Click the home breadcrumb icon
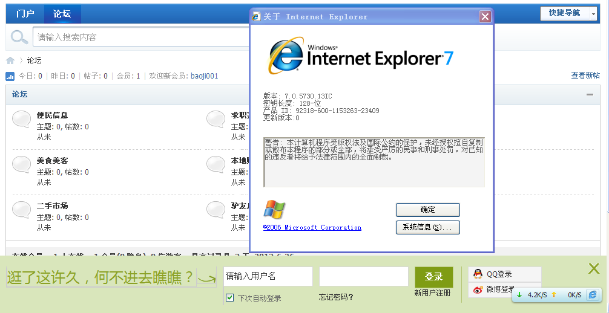Image resolution: width=609 pixels, height=313 pixels. pos(10,60)
